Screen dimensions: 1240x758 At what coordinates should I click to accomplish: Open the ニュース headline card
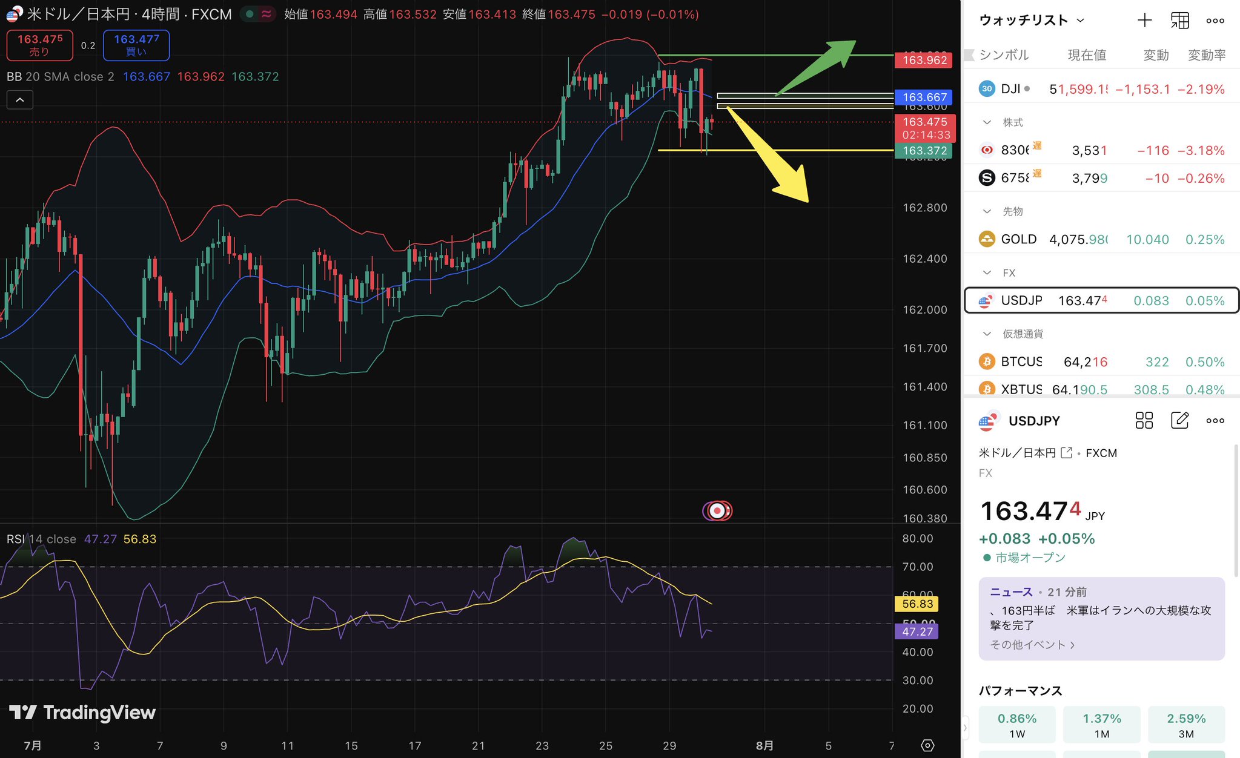pyautogui.click(x=1101, y=619)
